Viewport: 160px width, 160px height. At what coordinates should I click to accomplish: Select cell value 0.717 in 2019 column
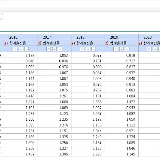(131, 61)
